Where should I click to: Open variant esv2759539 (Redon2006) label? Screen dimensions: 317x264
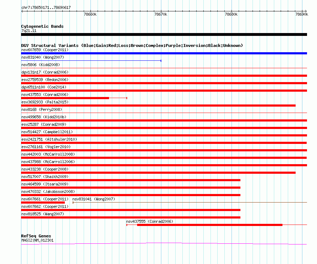45,80
